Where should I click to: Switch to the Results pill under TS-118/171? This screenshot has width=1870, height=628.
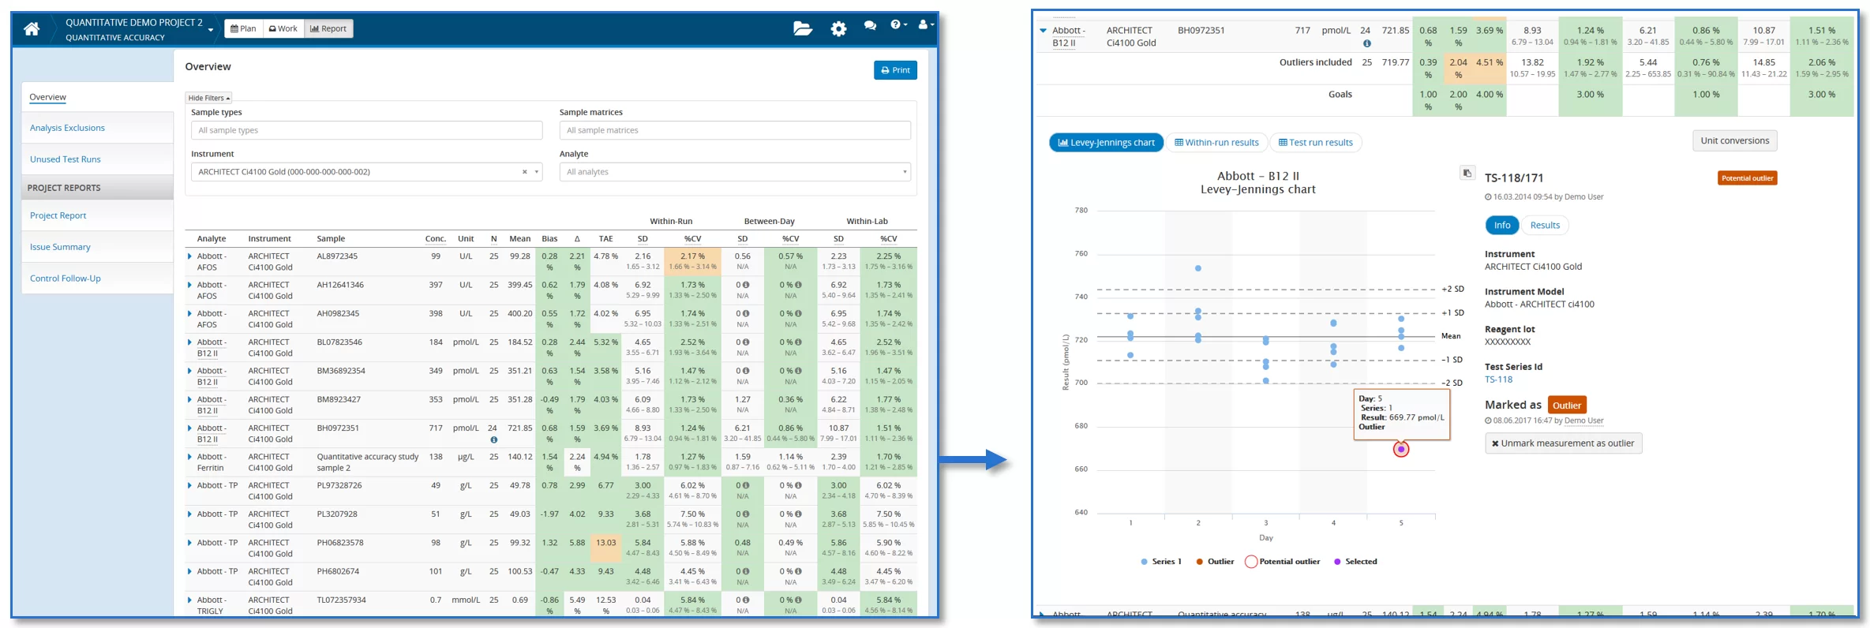click(x=1544, y=226)
